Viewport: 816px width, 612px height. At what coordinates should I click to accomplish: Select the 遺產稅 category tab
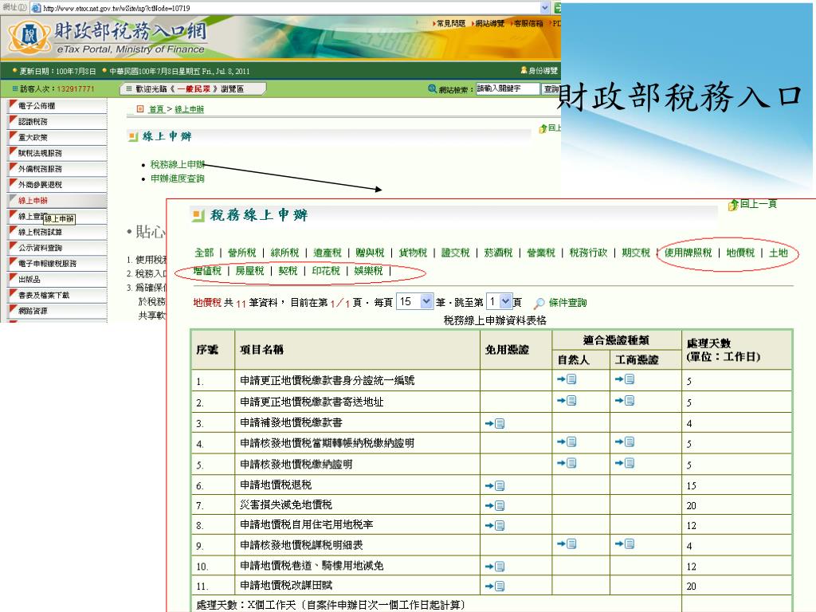coord(328,253)
